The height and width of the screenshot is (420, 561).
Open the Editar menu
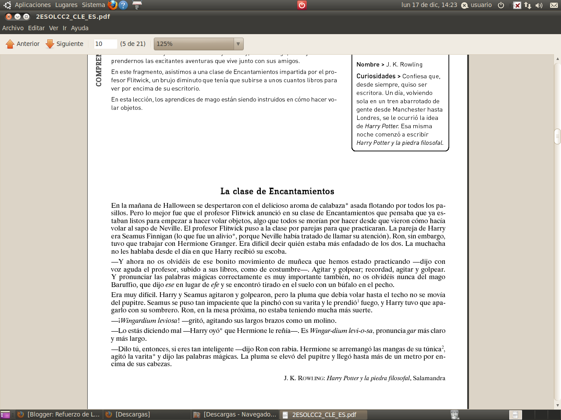36,28
